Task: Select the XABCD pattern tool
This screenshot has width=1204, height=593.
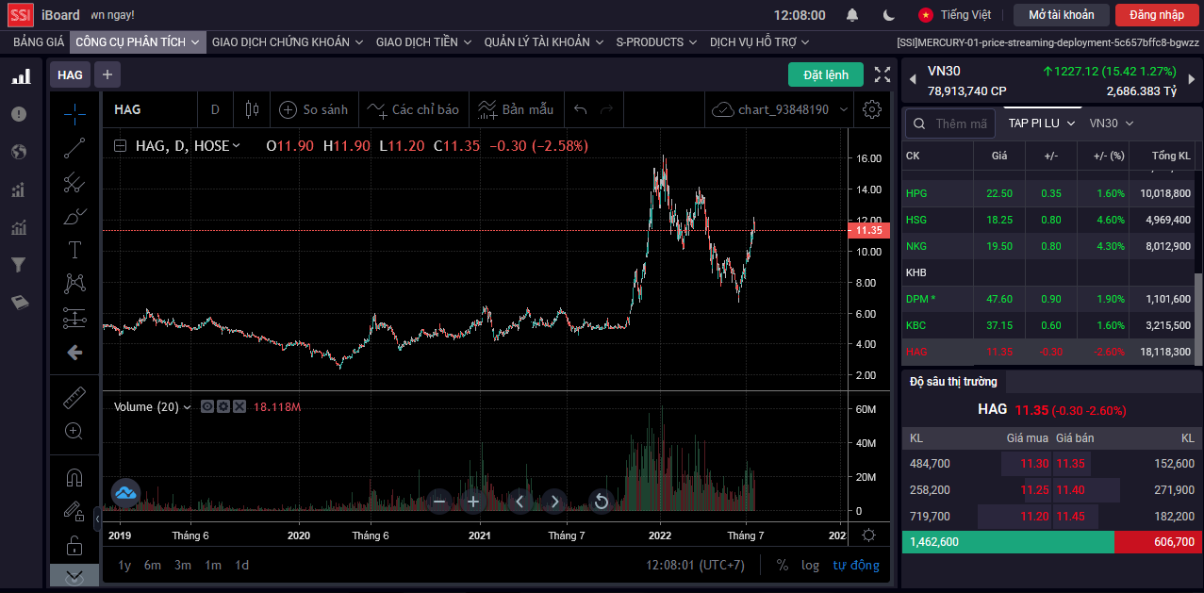Action: click(74, 284)
